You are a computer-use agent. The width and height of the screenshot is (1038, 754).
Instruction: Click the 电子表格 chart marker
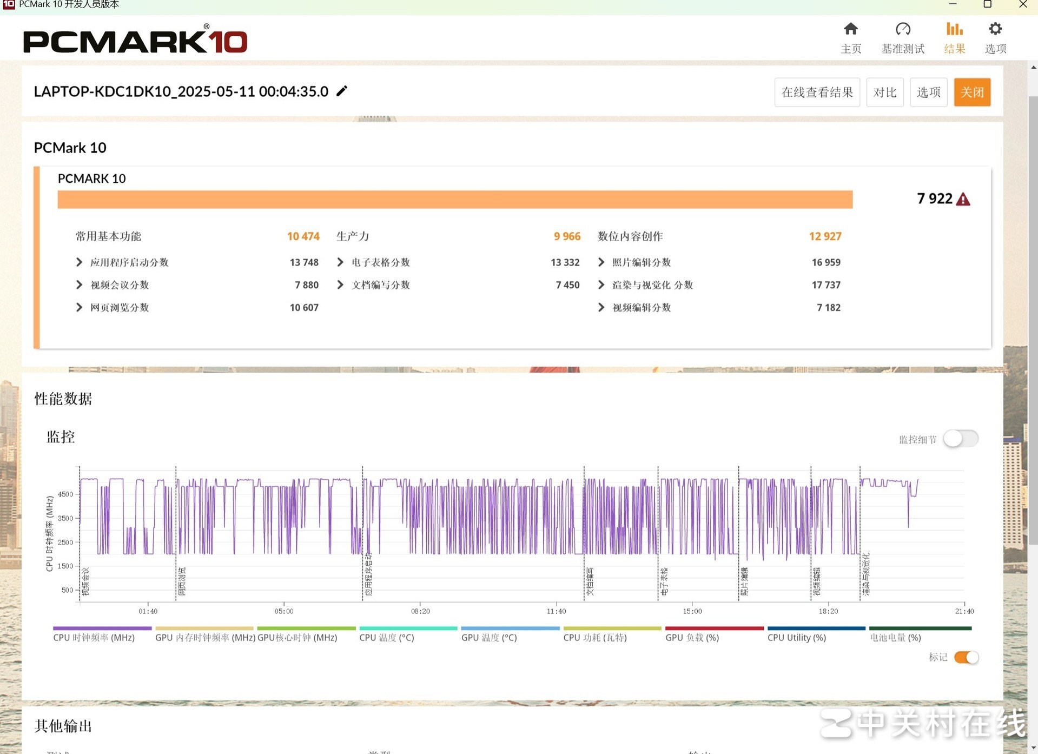tap(664, 581)
